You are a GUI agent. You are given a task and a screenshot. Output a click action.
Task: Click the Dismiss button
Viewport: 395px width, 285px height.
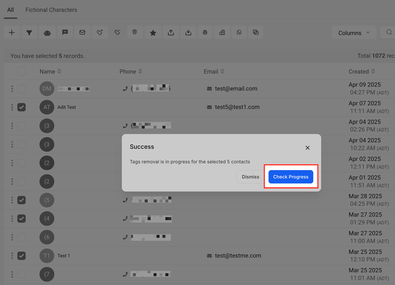(x=250, y=177)
